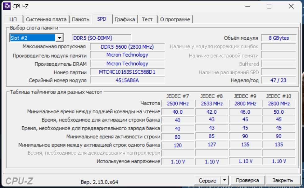Open the Тест tab
This screenshot has width=304, height=188.
(147, 20)
